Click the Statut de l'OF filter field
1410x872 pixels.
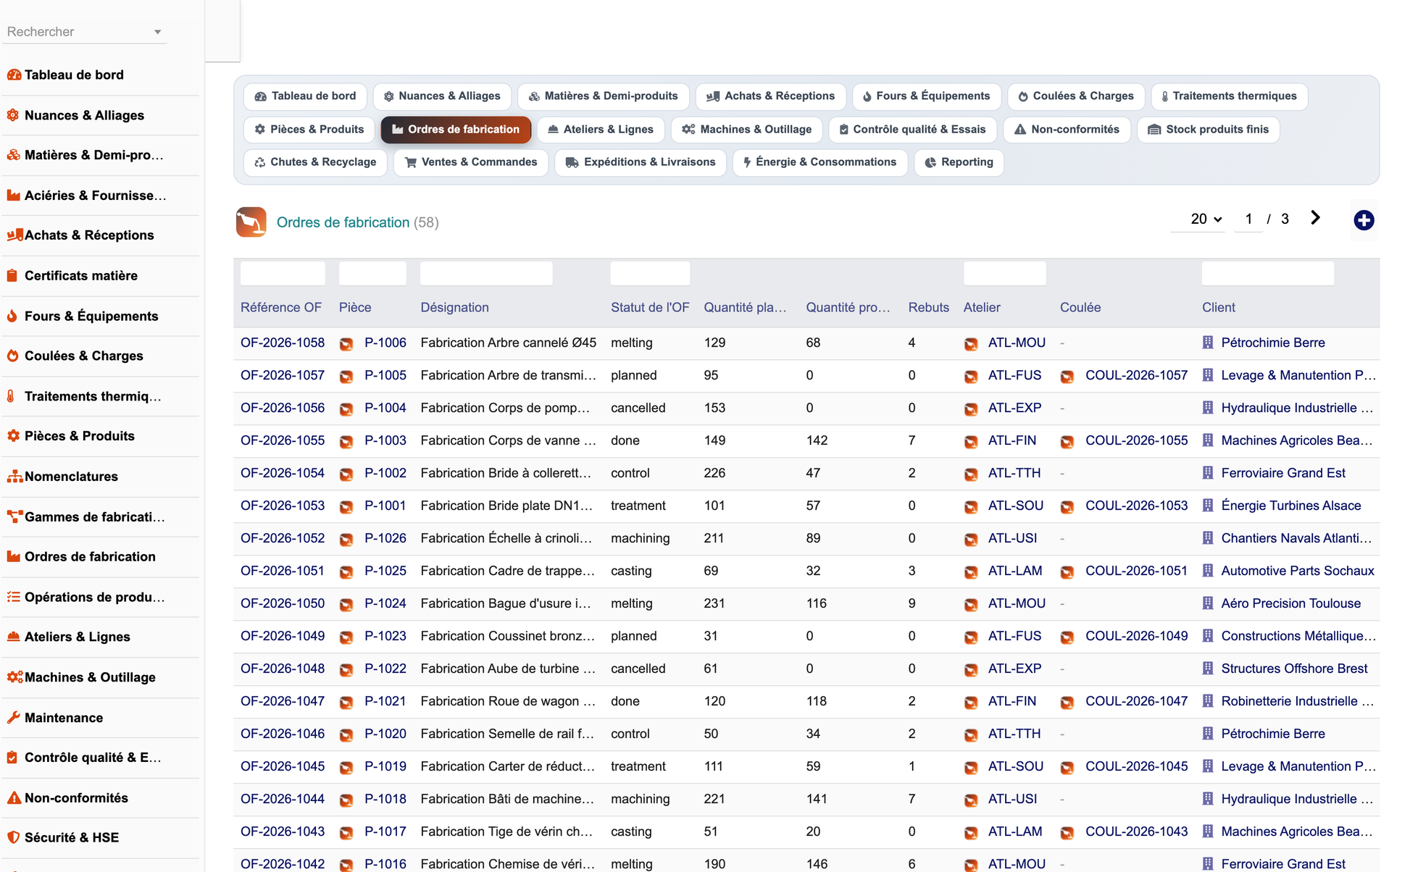click(x=650, y=274)
